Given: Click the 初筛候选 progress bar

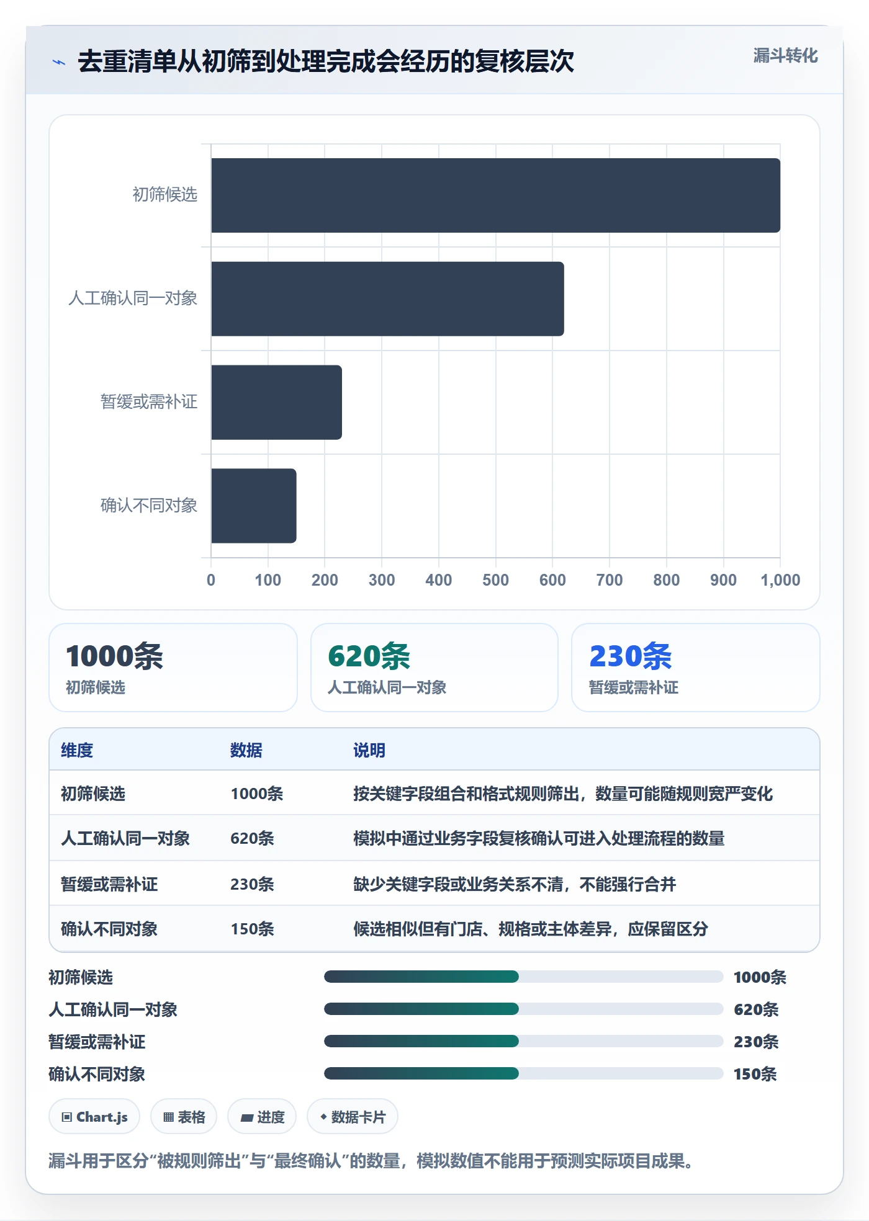Looking at the screenshot, I should [523, 977].
